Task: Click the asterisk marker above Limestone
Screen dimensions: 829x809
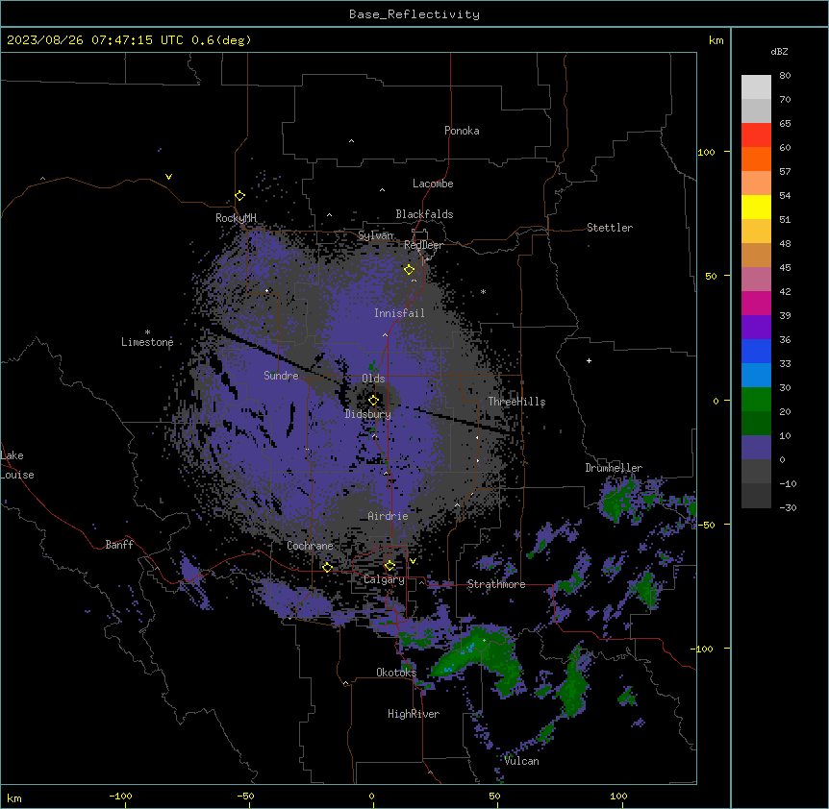Action: tap(147, 332)
